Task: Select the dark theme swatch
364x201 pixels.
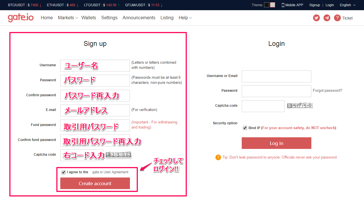Action: click(x=267, y=5)
